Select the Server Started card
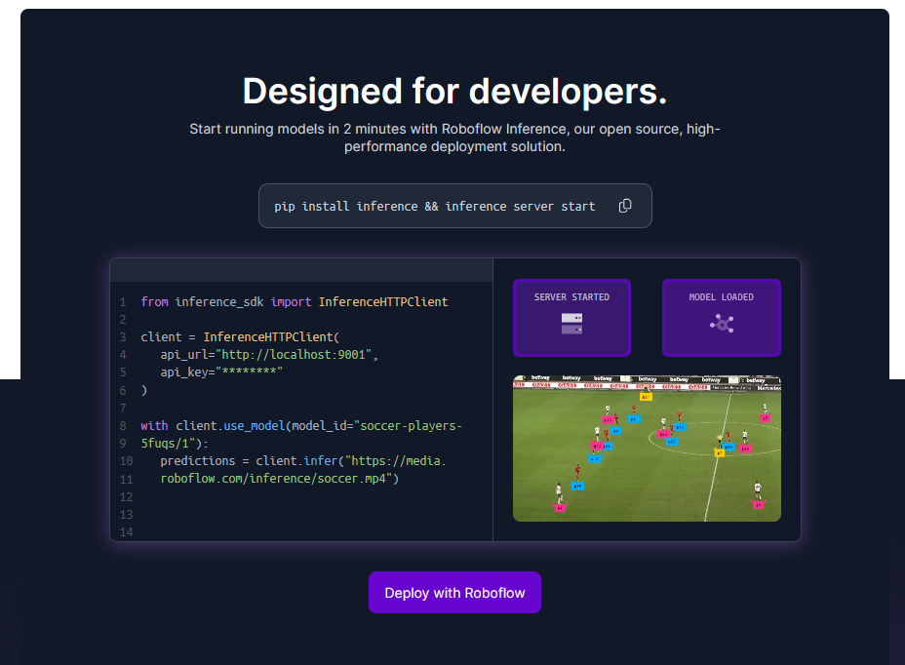 click(572, 318)
